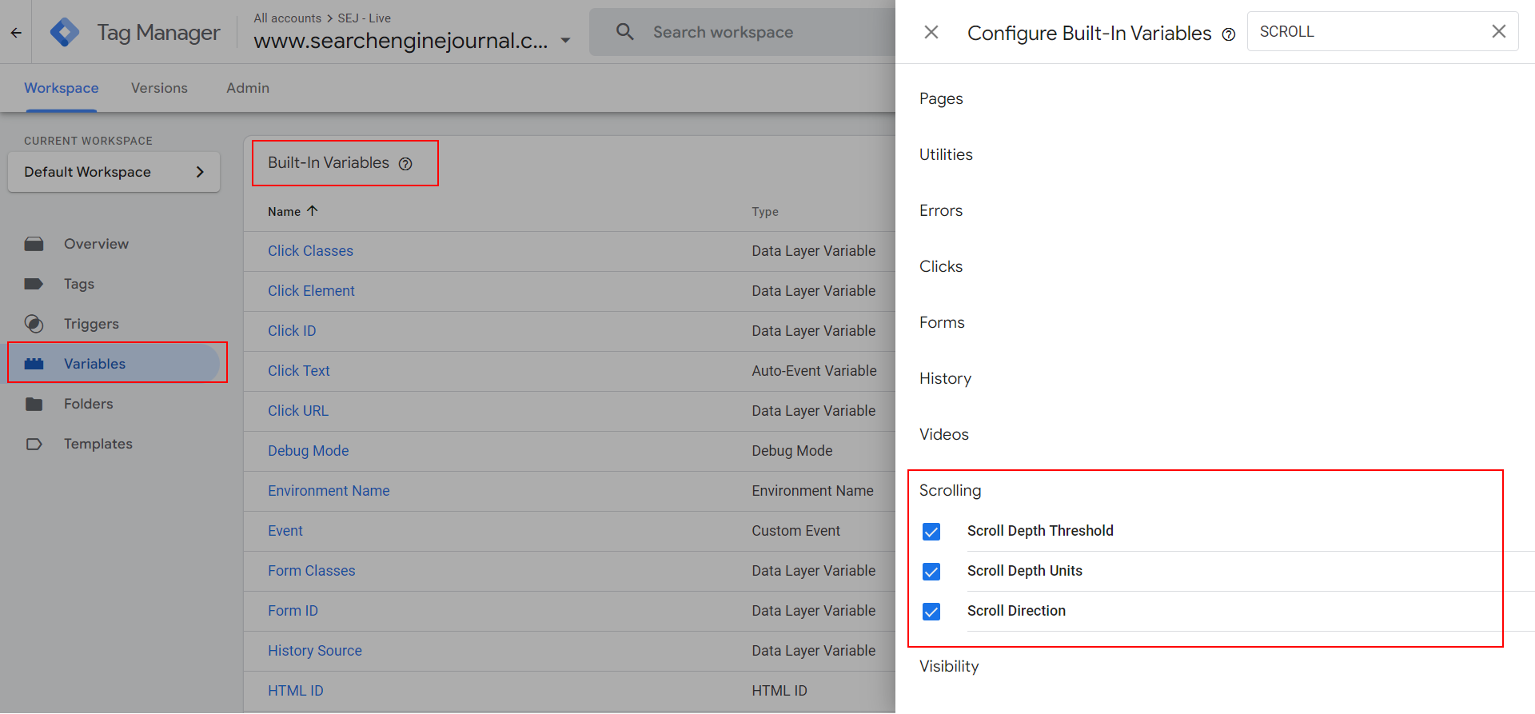Image resolution: width=1535 pixels, height=714 pixels.
Task: Switch to the Workspace tab
Action: tap(62, 88)
